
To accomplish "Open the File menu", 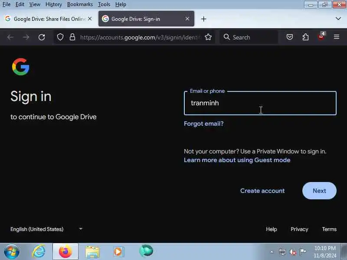I will point(7,4).
